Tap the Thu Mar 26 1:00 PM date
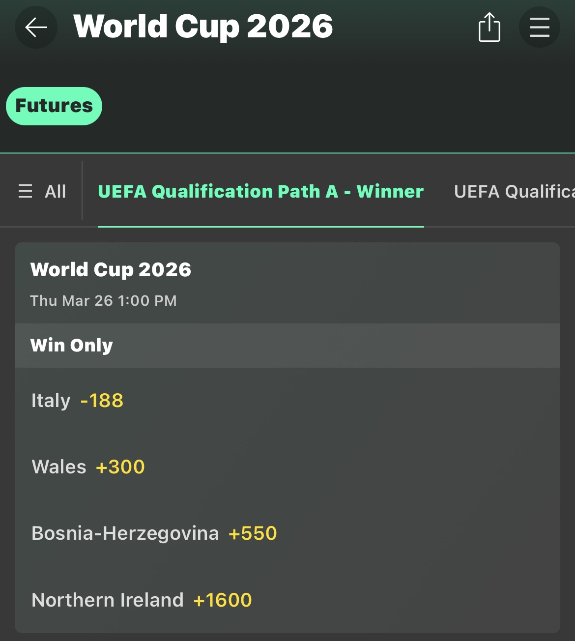Viewport: 575px width, 641px height. coord(103,300)
